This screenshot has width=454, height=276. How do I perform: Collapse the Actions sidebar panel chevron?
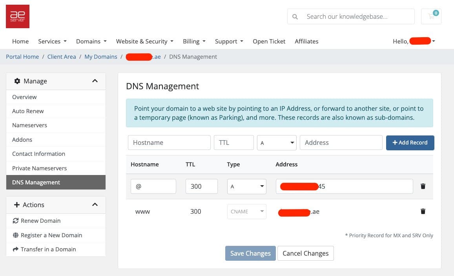[x=95, y=205]
